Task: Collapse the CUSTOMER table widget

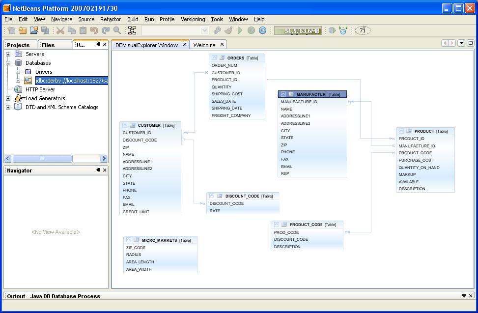Action: [125, 125]
